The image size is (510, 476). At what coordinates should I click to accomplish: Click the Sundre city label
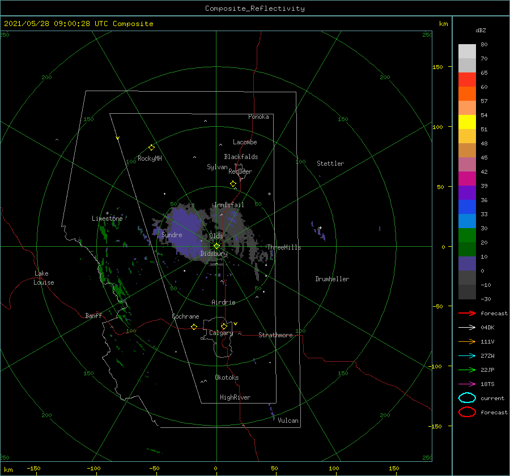(172, 234)
